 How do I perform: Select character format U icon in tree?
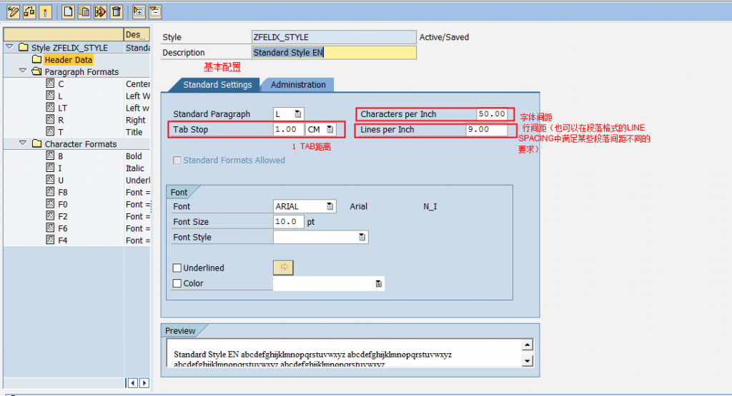[x=51, y=180]
